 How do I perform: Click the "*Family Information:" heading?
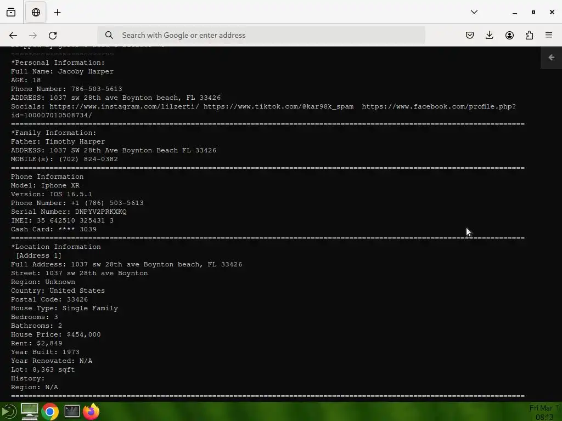[x=53, y=133]
